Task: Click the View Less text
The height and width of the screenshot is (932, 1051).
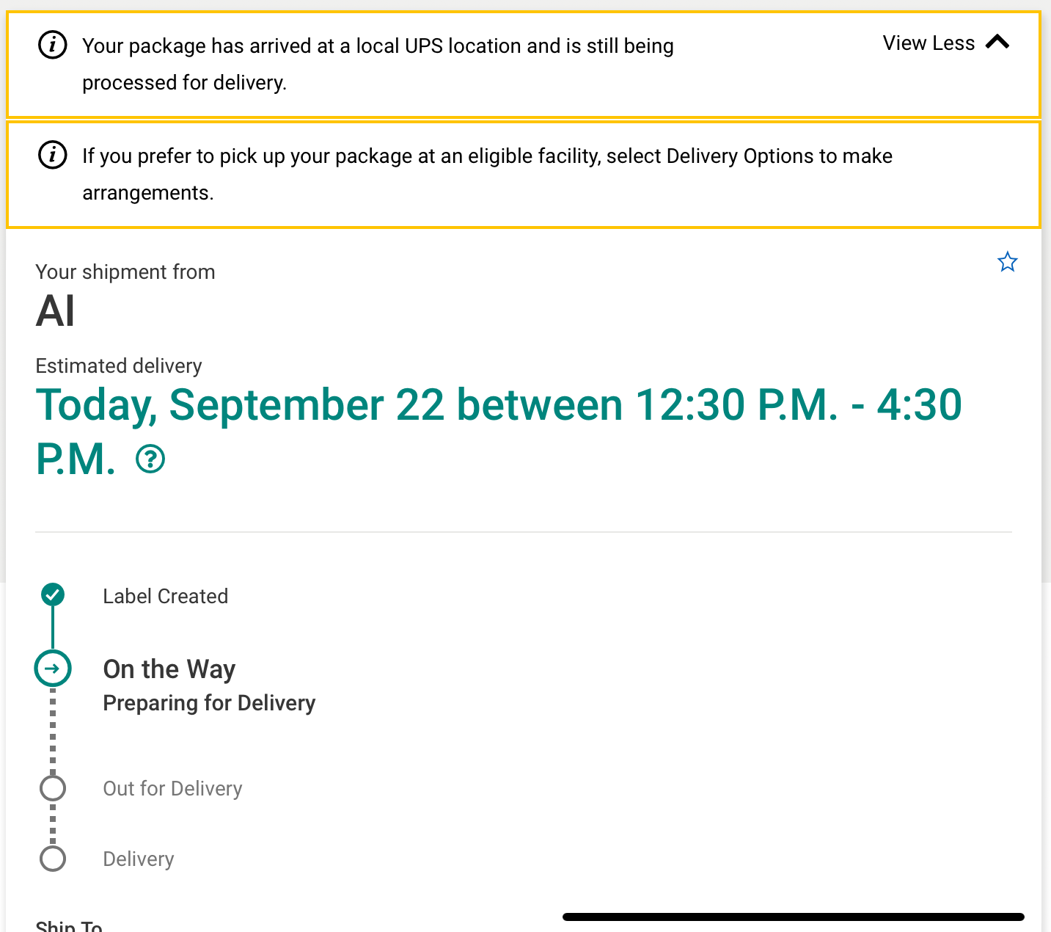Action: pos(929,43)
